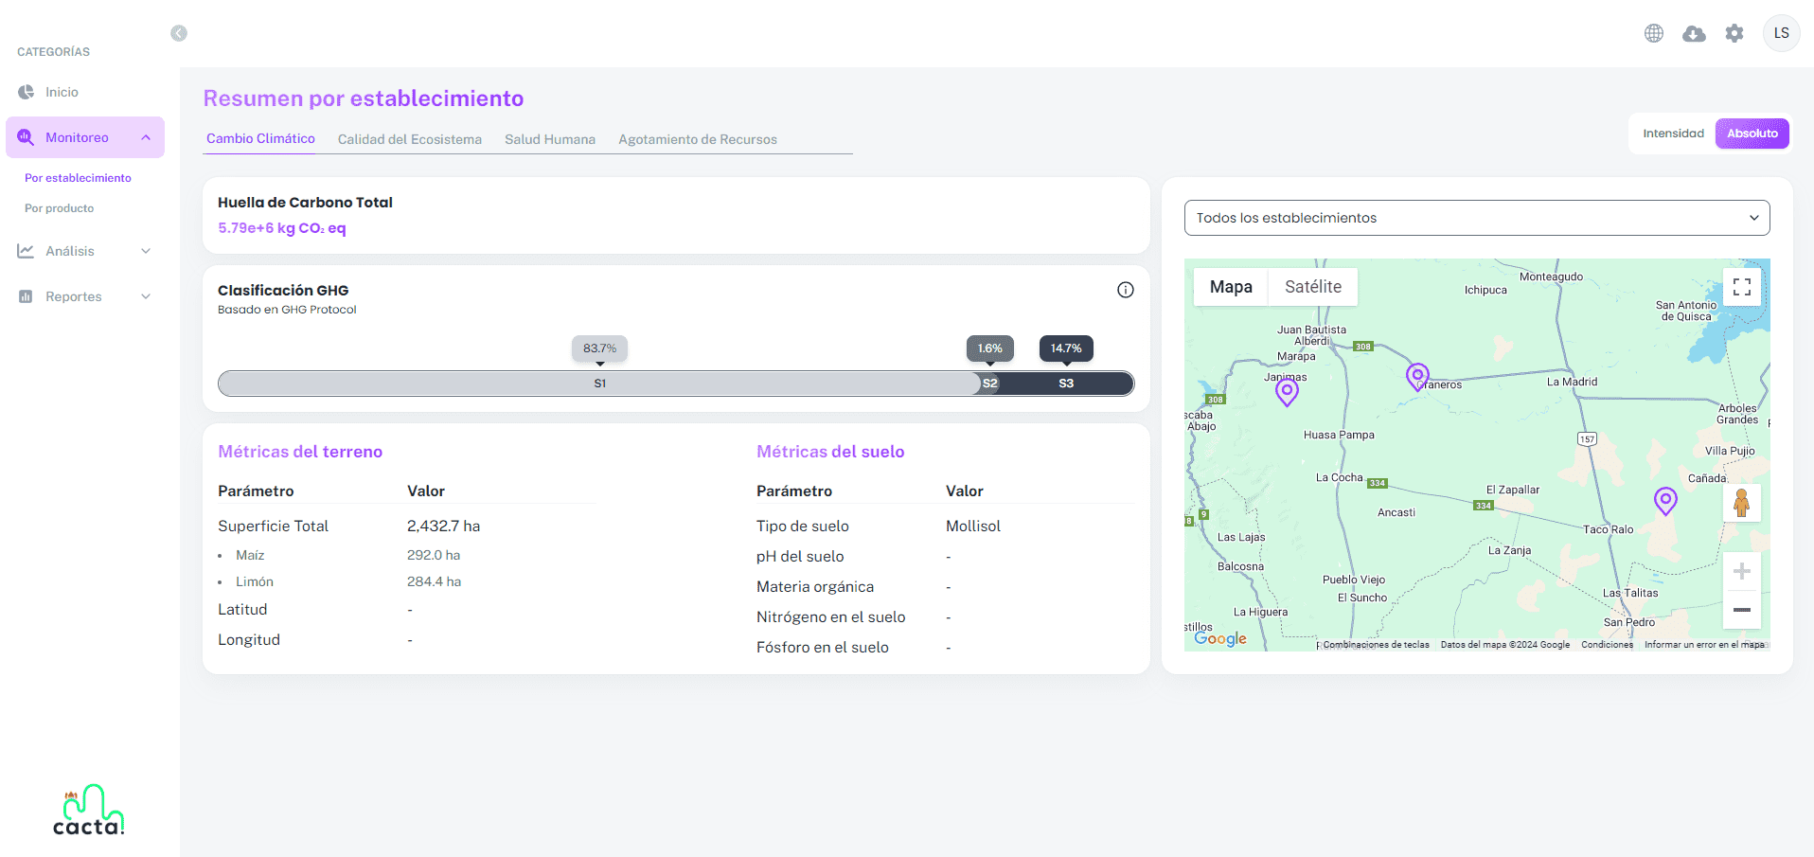Click the S3 segment of GHG bar

coord(1066,384)
